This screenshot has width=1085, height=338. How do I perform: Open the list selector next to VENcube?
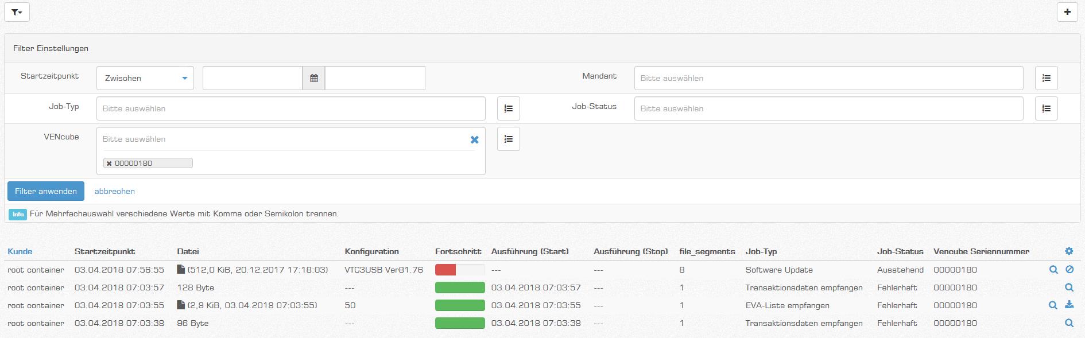pos(508,139)
